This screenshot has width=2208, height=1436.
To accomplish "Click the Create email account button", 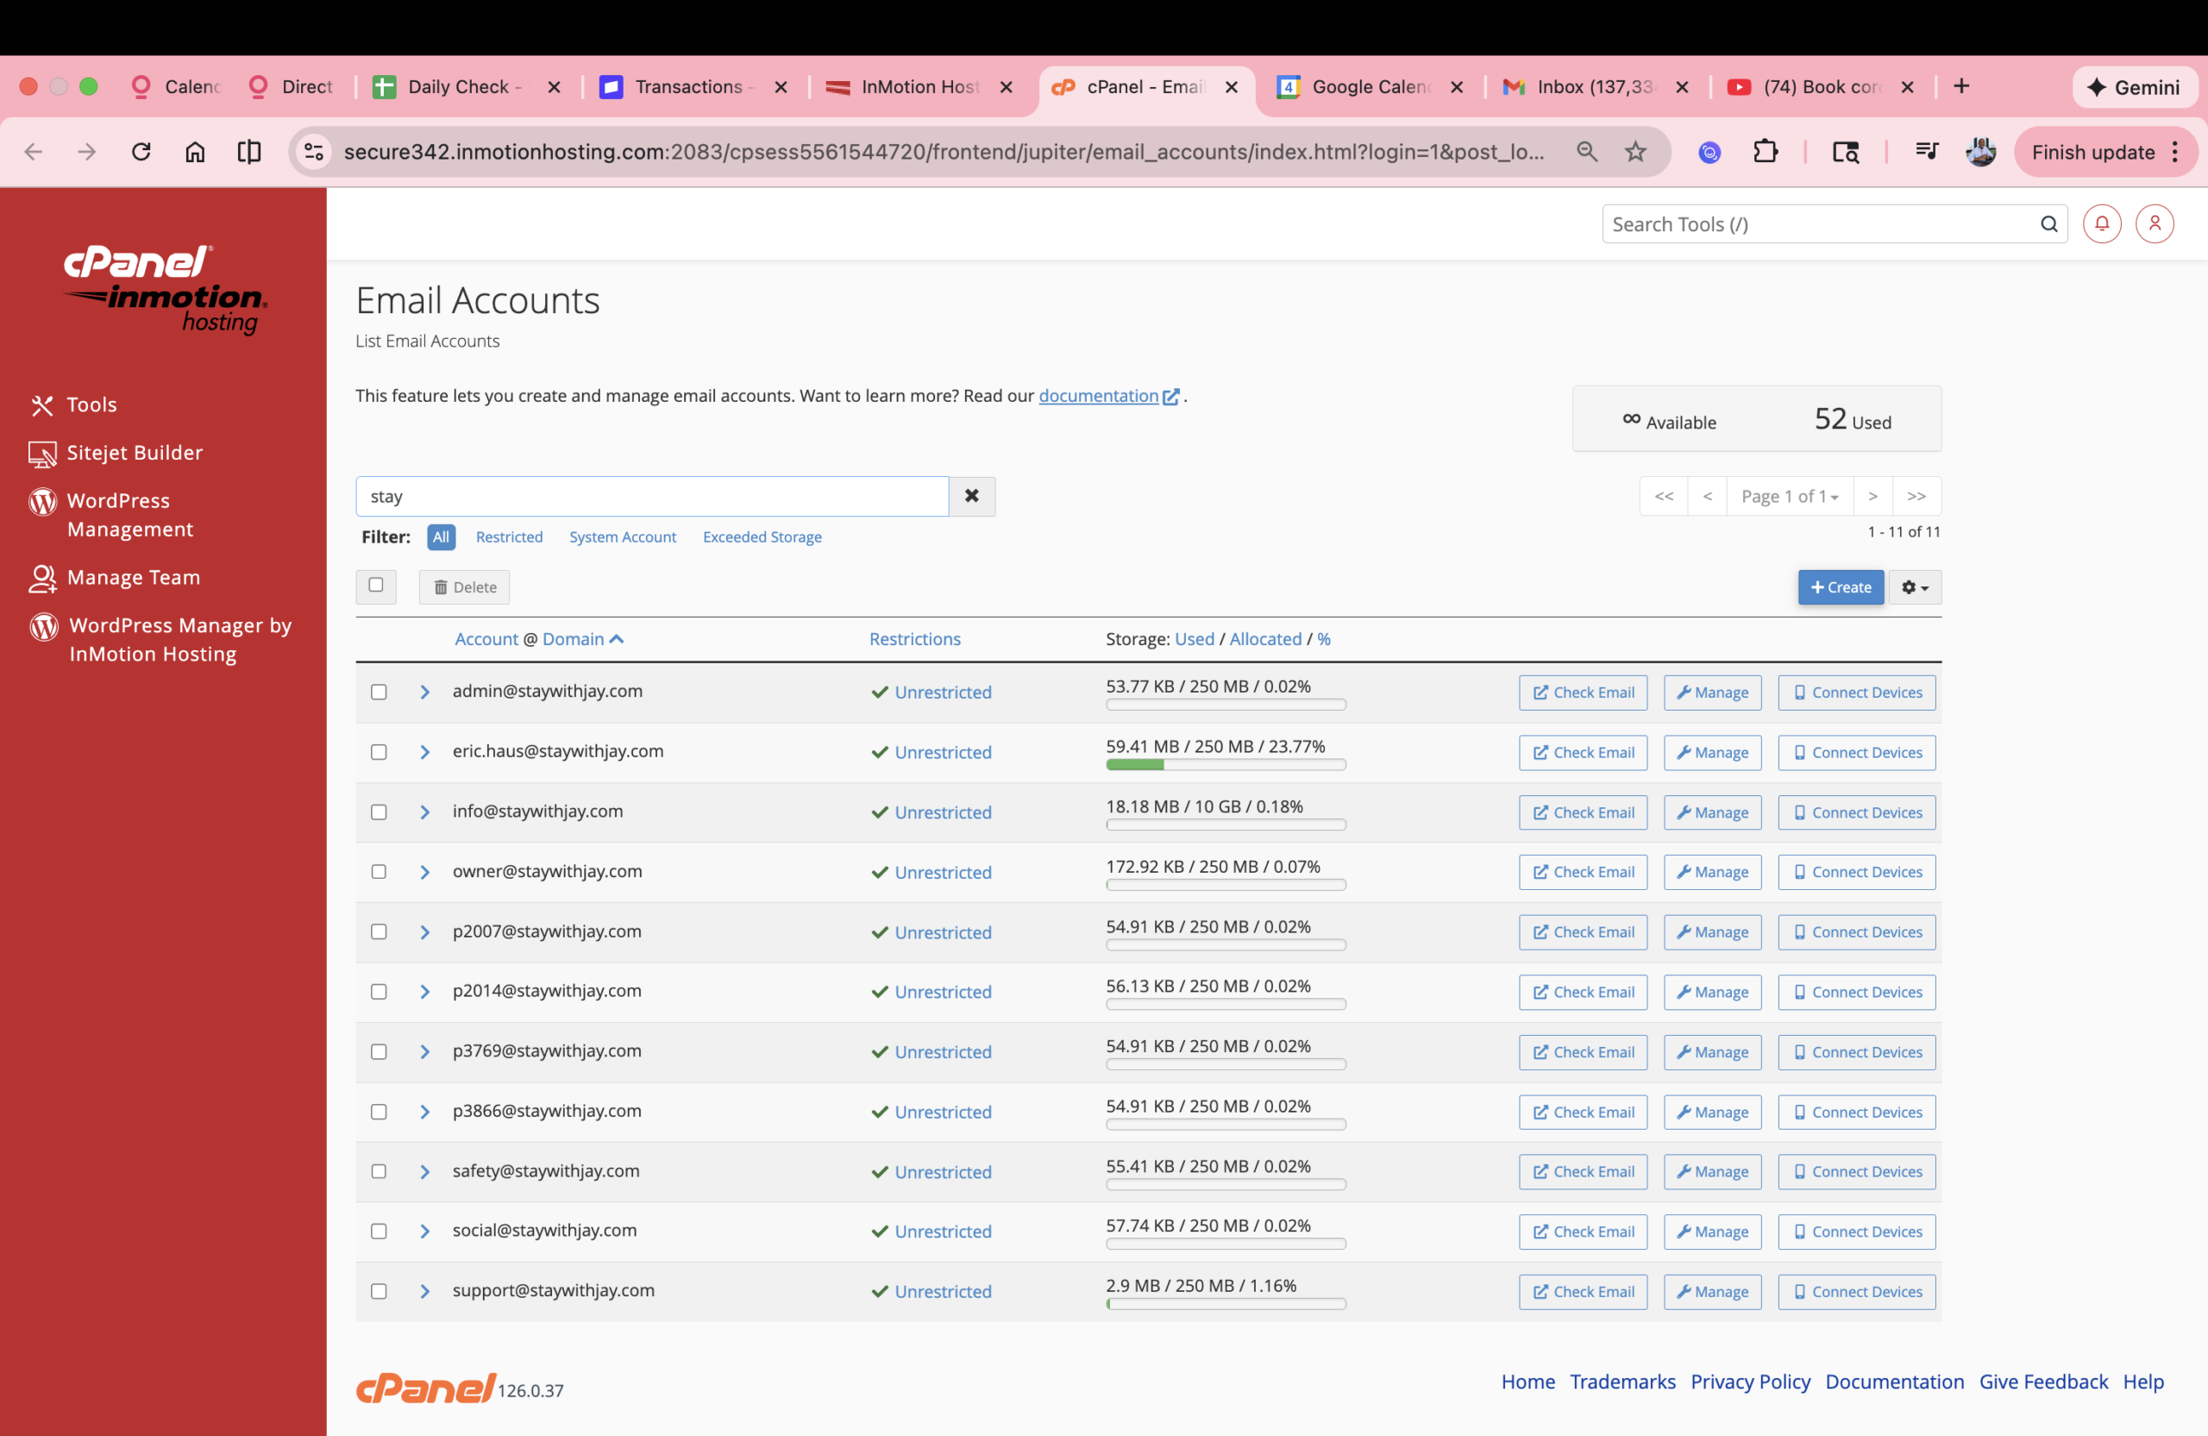I will click(x=1841, y=587).
